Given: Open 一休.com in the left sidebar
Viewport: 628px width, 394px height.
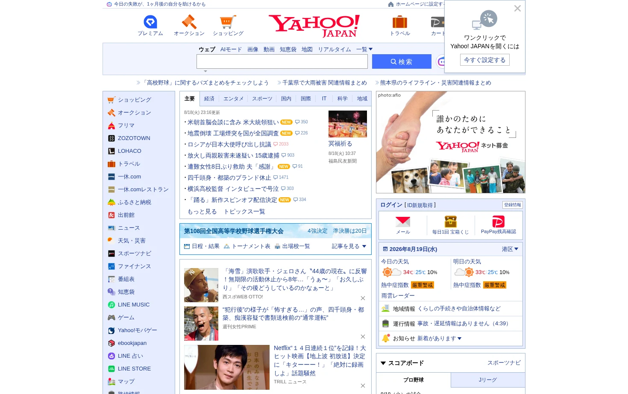Looking at the screenshot, I should coord(124,177).
